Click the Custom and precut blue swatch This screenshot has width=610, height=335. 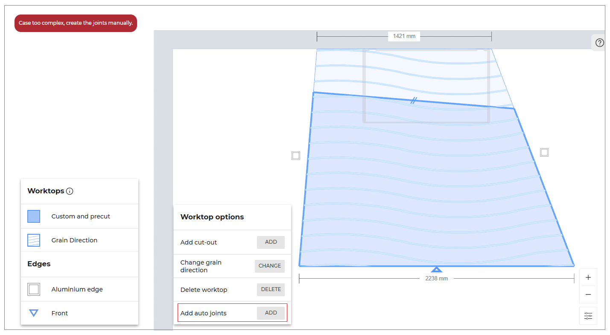click(x=34, y=216)
